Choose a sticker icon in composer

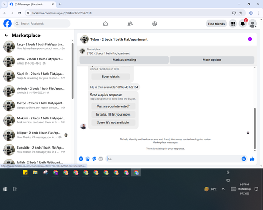pyautogui.click(x=94, y=159)
